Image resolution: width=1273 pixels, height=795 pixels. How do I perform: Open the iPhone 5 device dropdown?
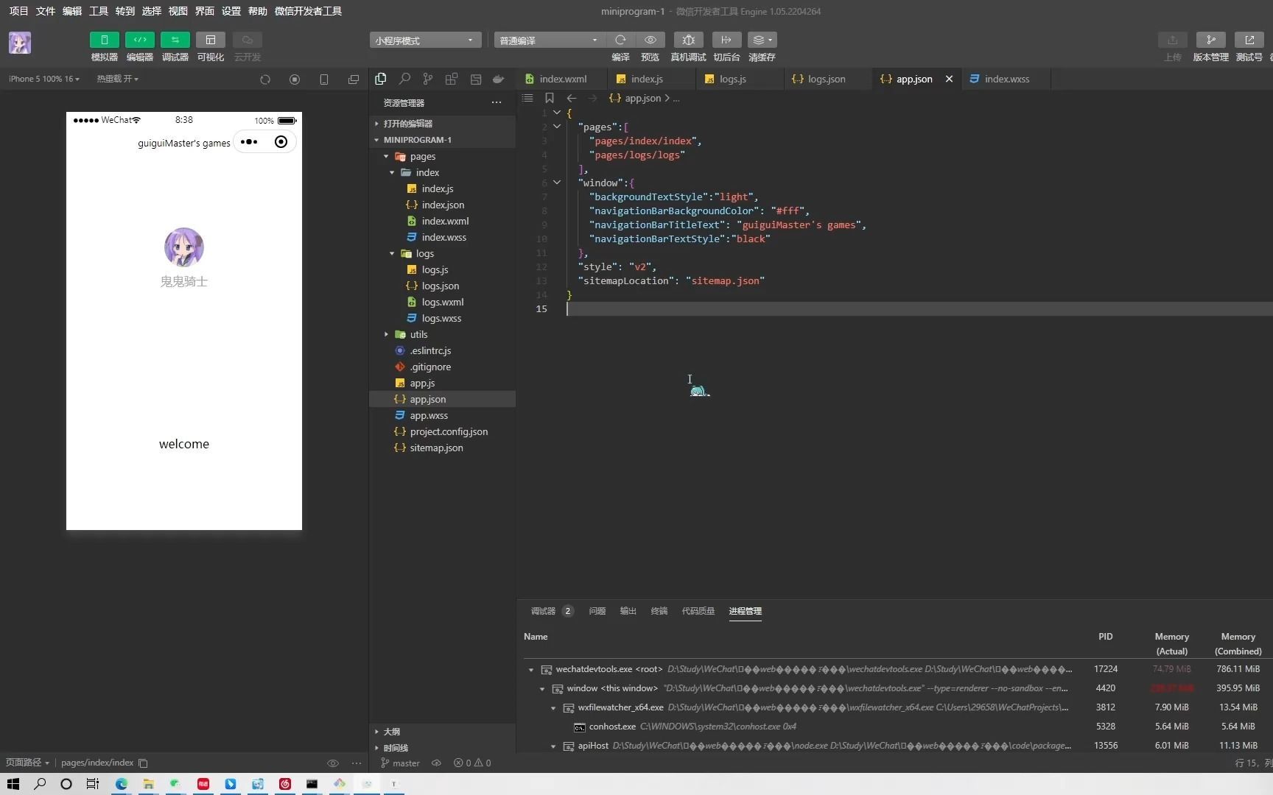click(x=44, y=79)
